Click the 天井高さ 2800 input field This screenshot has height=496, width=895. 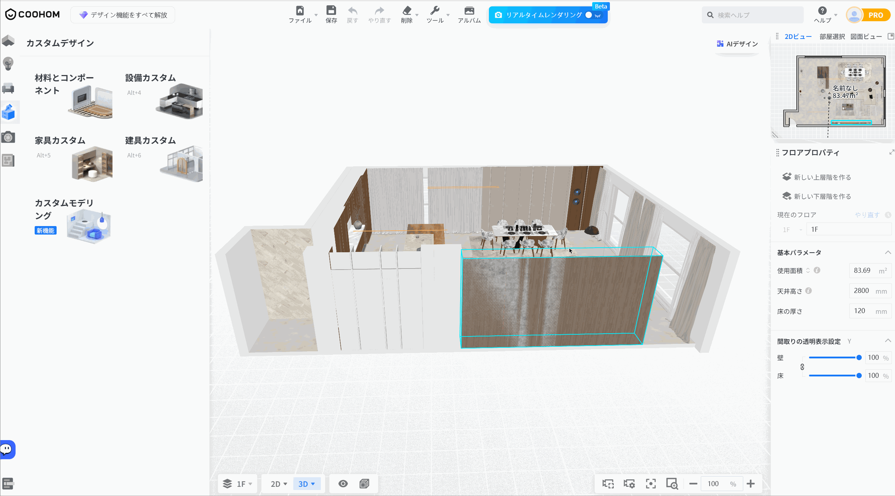tap(870, 291)
